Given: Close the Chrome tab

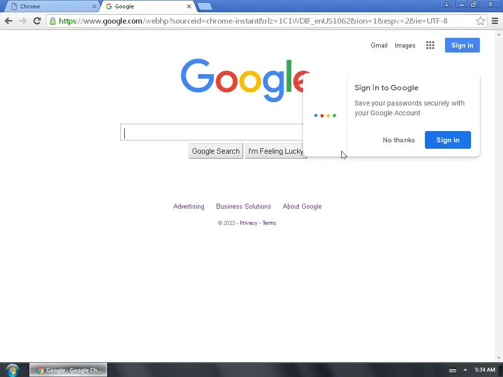Looking at the screenshot, I should tap(94, 6).
